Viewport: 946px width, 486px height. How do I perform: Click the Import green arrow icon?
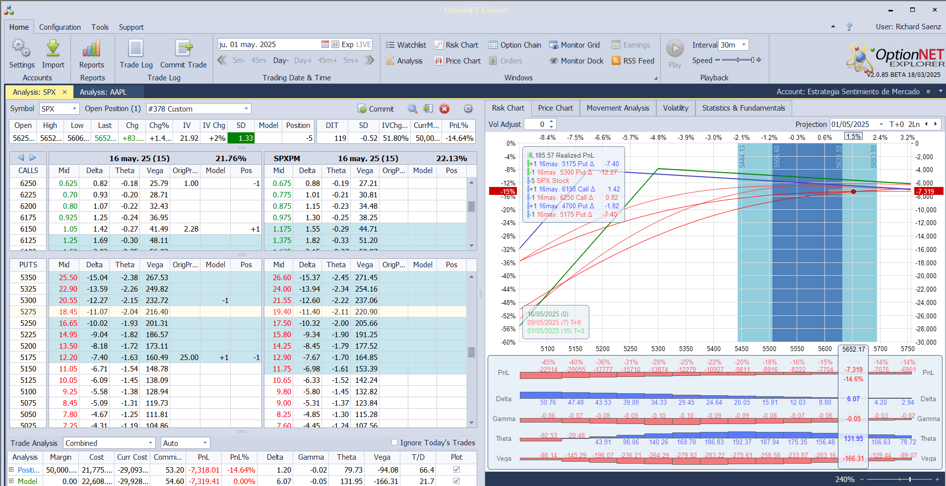click(x=53, y=49)
